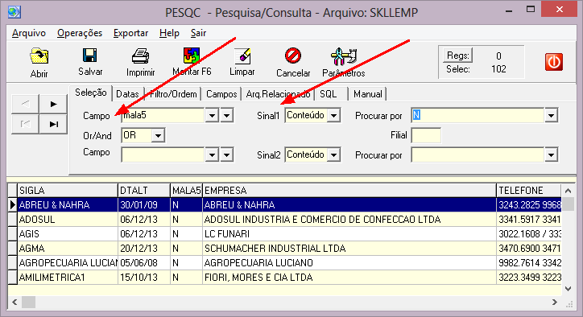Jump to last record arrow
The height and width of the screenshot is (317, 583).
tap(53, 124)
